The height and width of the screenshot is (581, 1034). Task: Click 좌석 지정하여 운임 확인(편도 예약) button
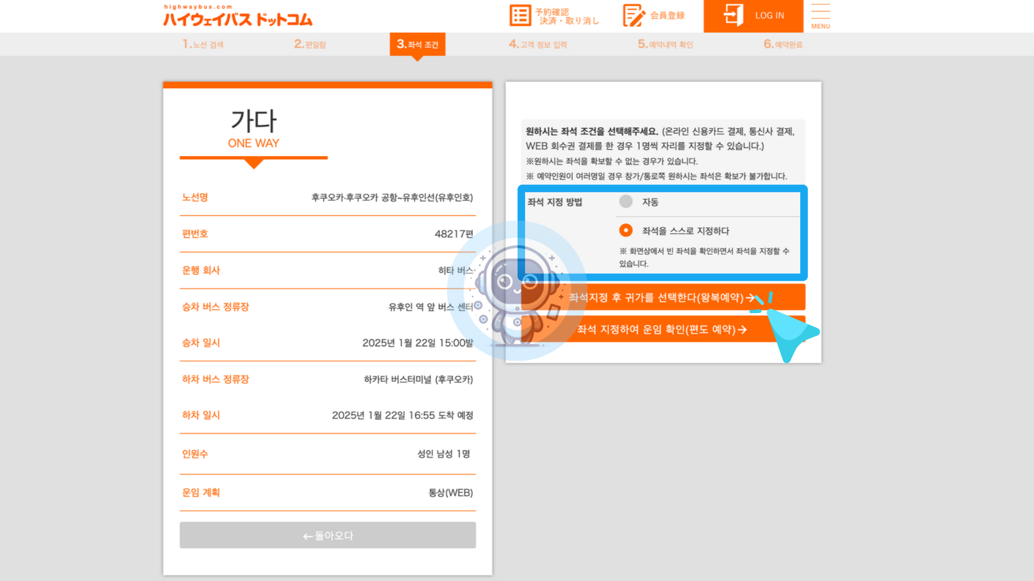click(661, 330)
